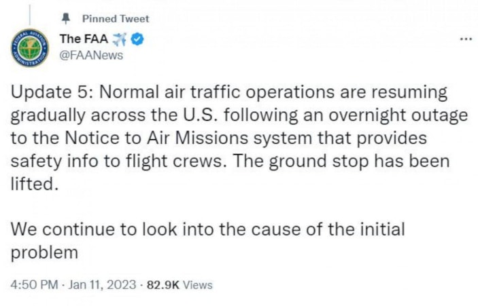Open the three-dot more options menu
This screenshot has height=306, width=478.
tap(466, 39)
